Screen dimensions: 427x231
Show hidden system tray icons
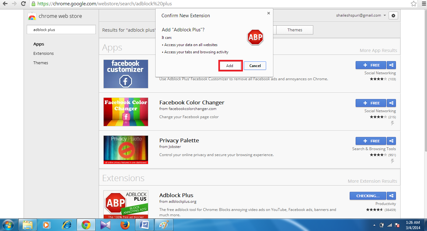coord(374,225)
